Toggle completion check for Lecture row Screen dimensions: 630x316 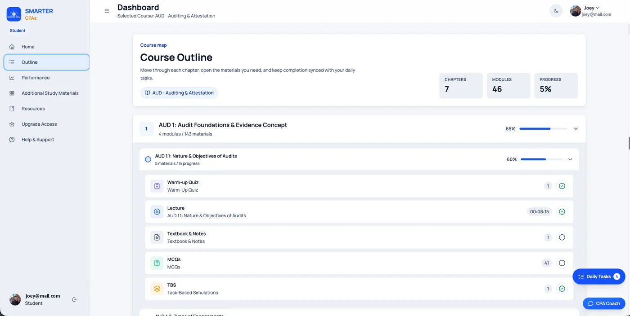point(562,211)
